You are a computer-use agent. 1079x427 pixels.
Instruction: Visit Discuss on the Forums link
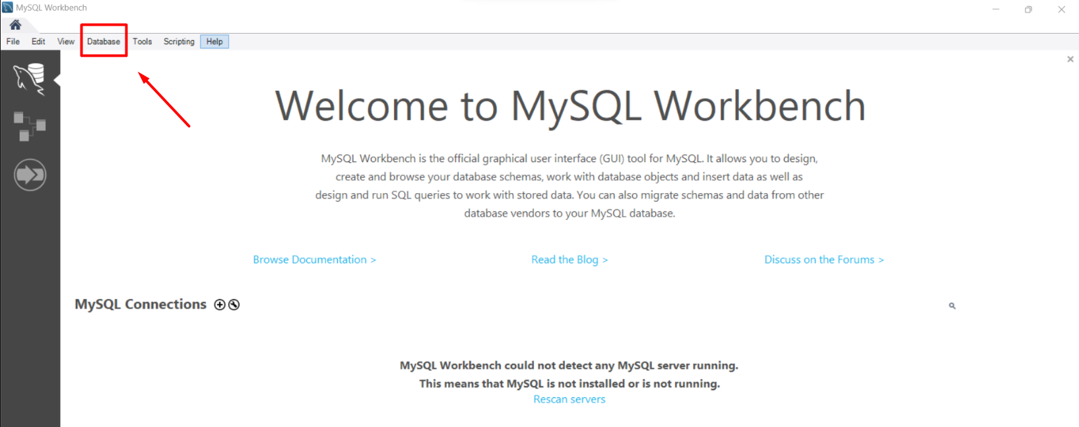824,260
